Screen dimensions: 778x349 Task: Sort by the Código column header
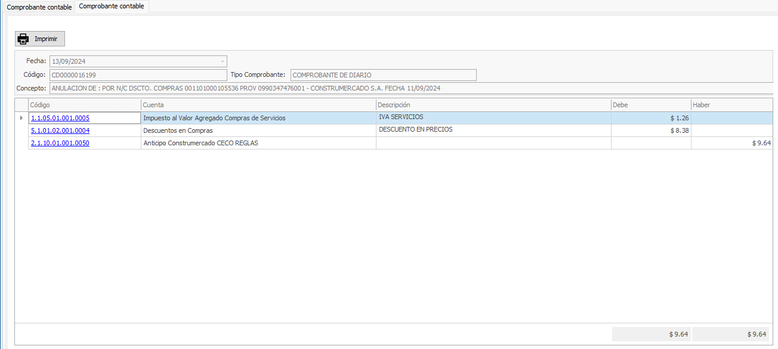[x=84, y=105]
